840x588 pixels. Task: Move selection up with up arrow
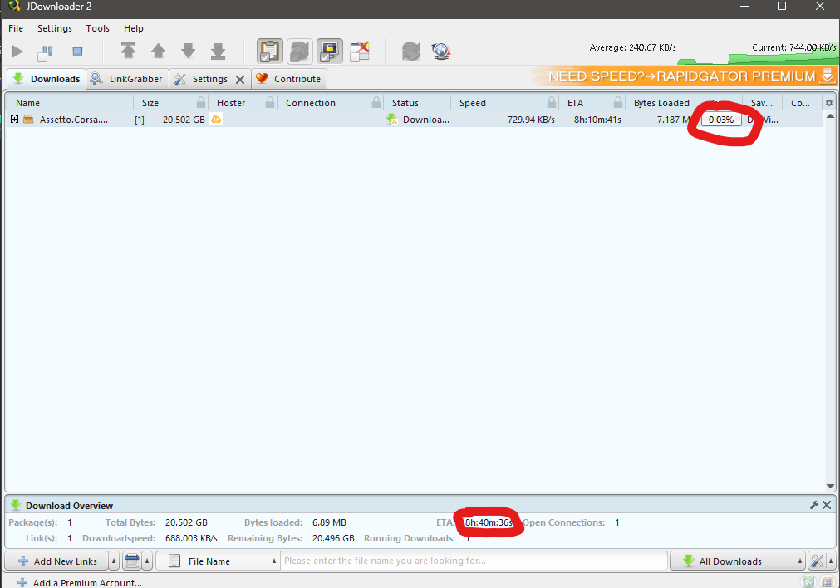coord(158,51)
